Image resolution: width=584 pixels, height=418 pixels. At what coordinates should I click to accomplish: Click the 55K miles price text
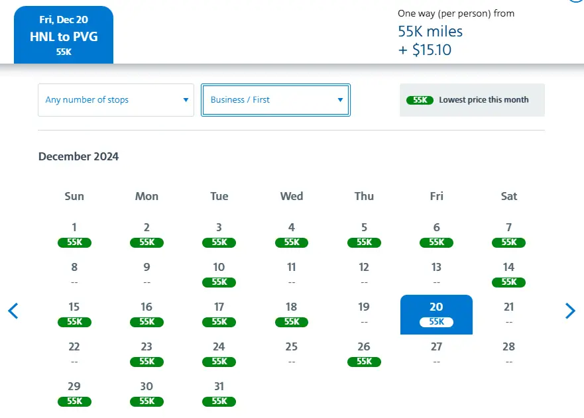430,31
